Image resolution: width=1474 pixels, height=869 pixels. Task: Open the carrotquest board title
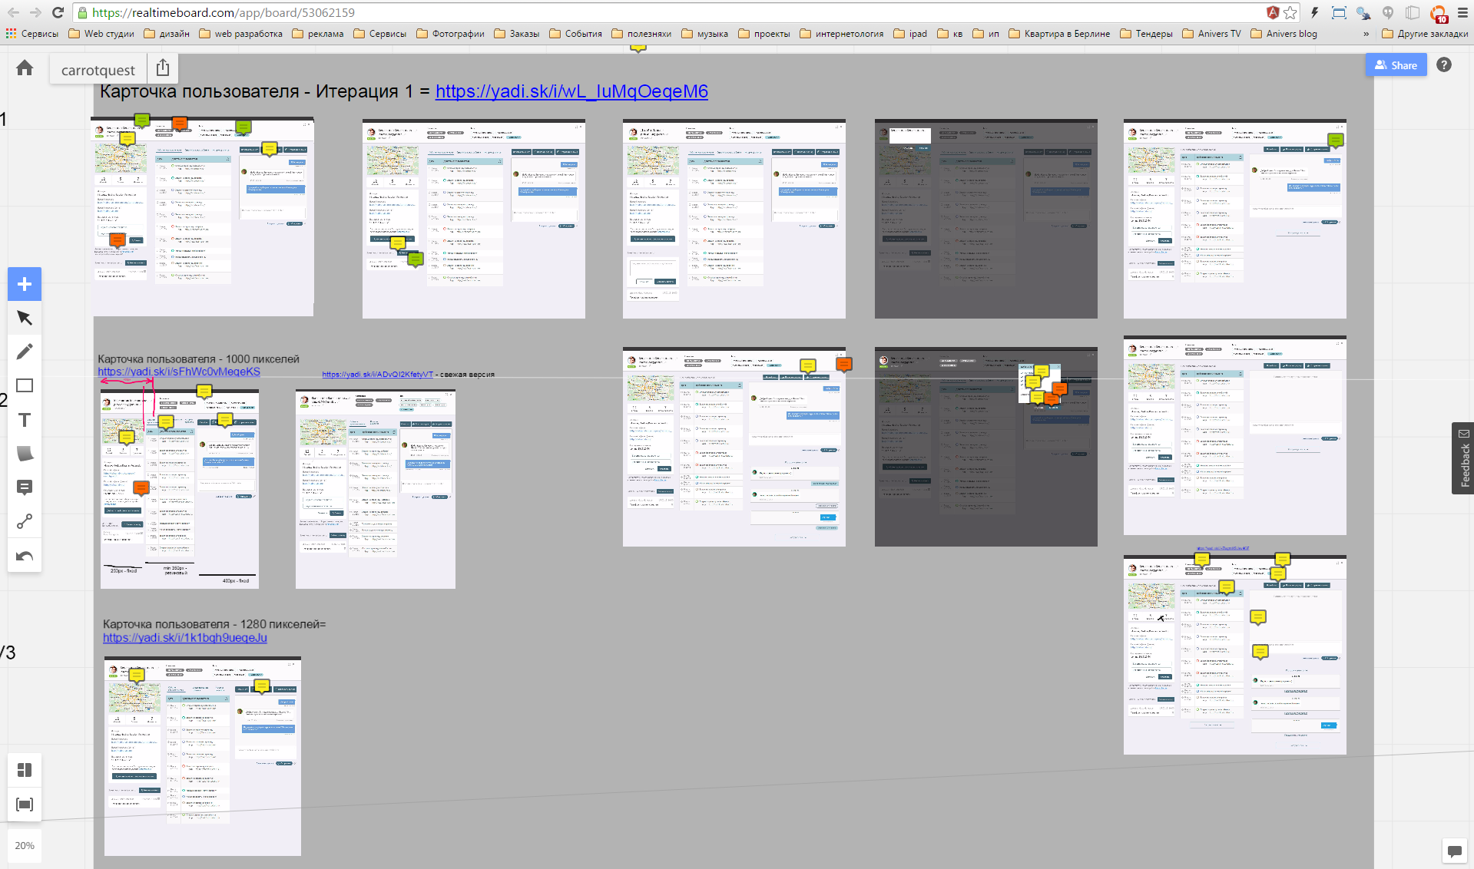(98, 70)
